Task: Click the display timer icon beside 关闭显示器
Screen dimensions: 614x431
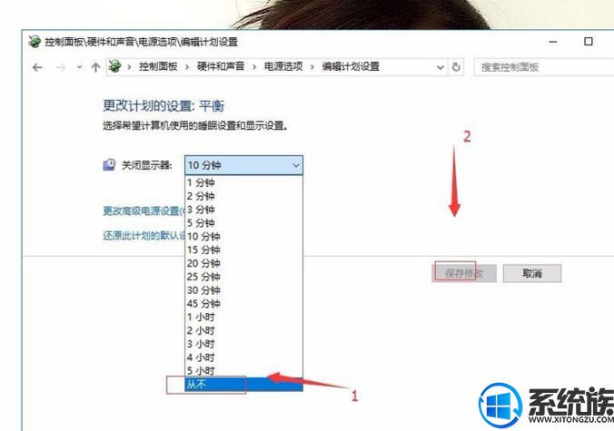Action: coord(109,164)
